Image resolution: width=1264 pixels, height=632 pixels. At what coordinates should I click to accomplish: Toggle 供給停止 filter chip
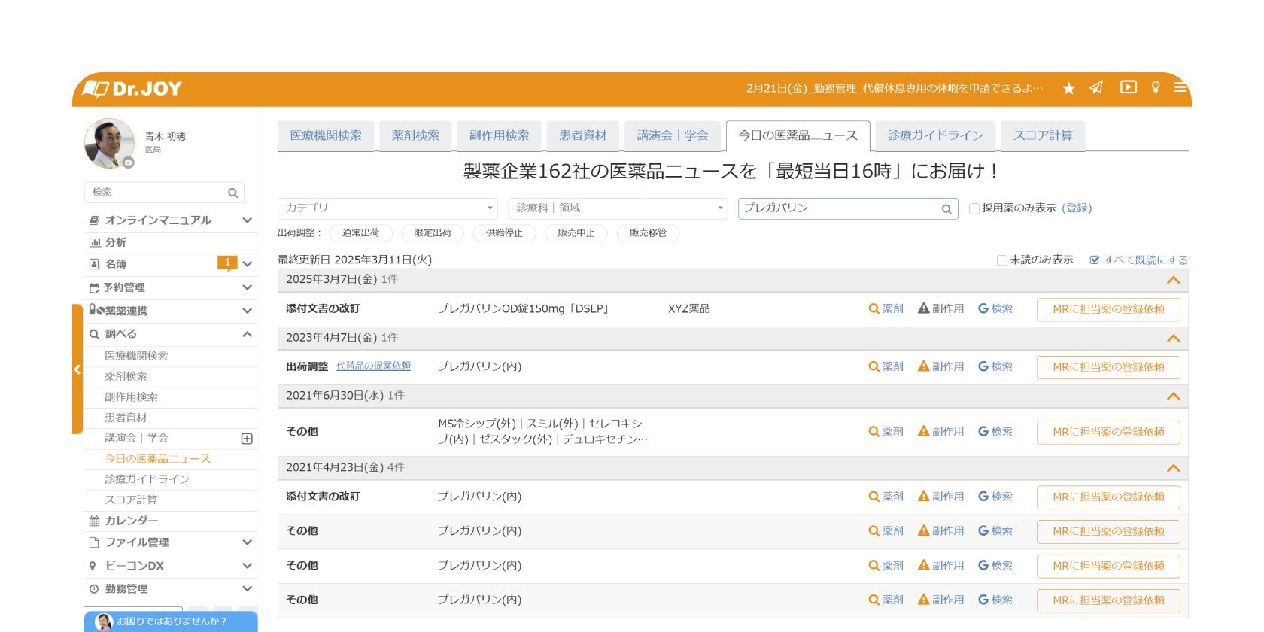pos(504,233)
